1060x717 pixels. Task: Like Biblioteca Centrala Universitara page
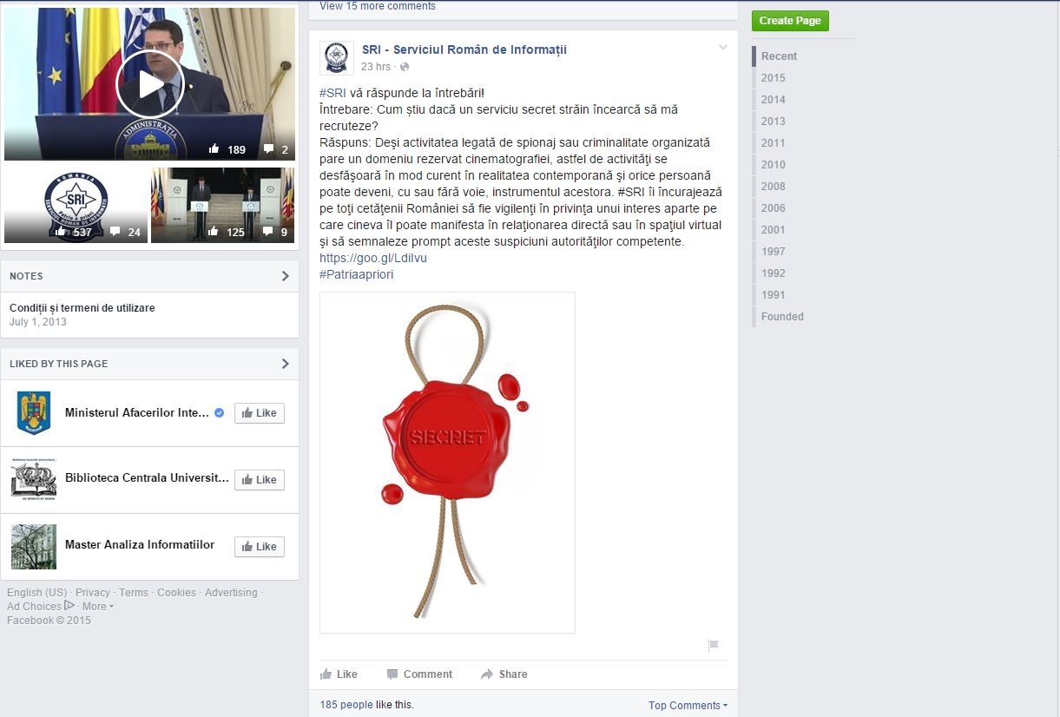click(259, 480)
